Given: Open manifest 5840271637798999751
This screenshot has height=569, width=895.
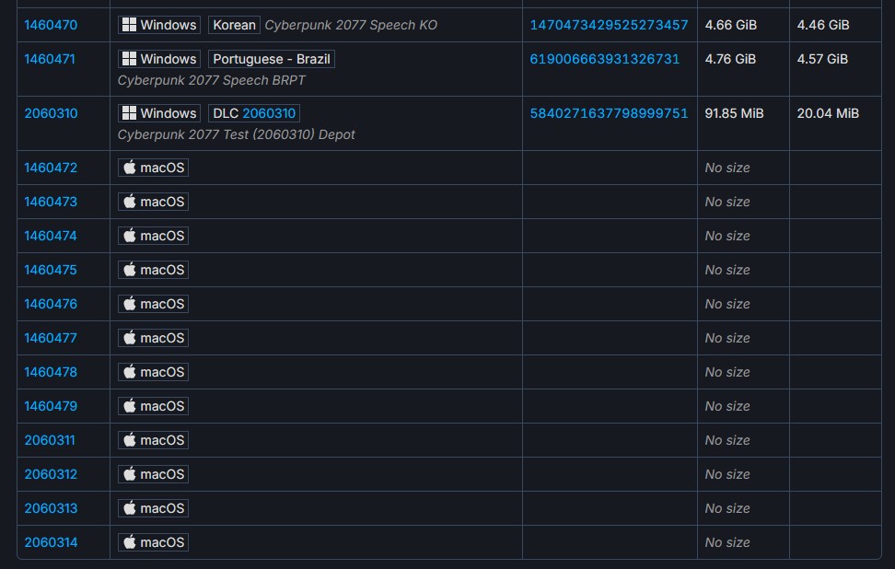Looking at the screenshot, I should pyautogui.click(x=609, y=113).
